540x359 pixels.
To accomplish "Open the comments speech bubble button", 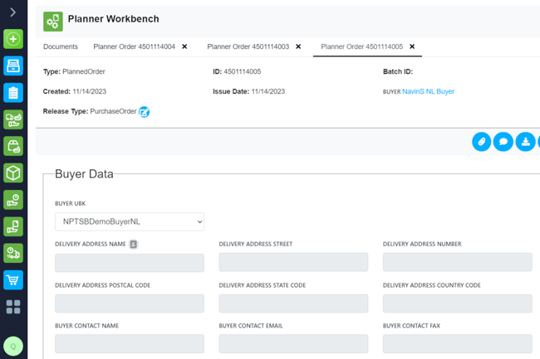I will point(503,142).
